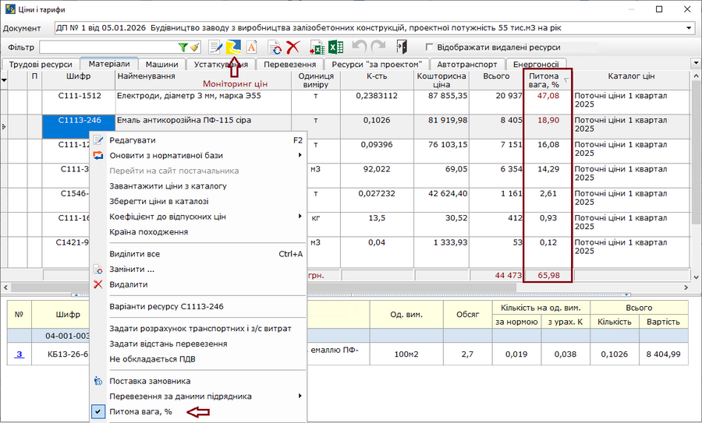This screenshot has height=423, width=702.
Task: Click the edit resource toolbar icon
Action: (215, 48)
